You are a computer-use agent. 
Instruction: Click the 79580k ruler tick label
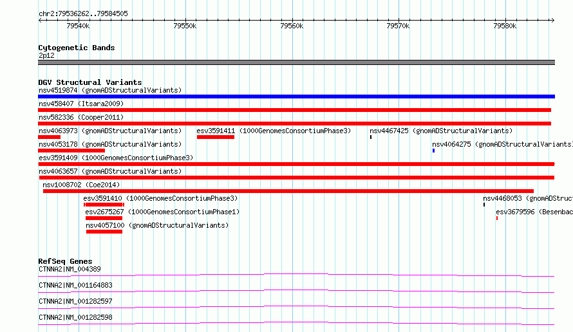pos(505,26)
